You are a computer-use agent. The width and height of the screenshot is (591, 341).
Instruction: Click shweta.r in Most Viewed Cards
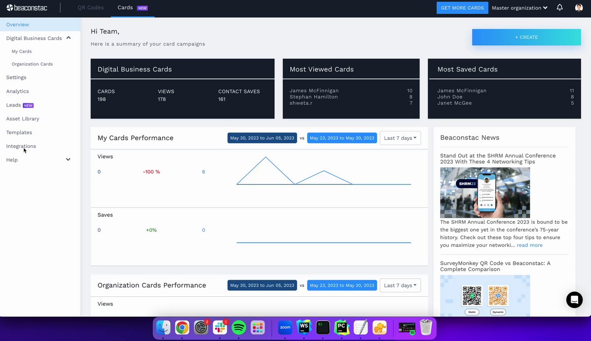point(301,103)
